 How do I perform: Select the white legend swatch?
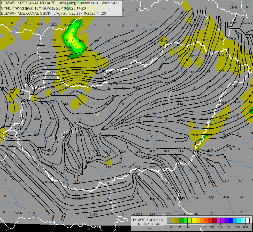248,220
